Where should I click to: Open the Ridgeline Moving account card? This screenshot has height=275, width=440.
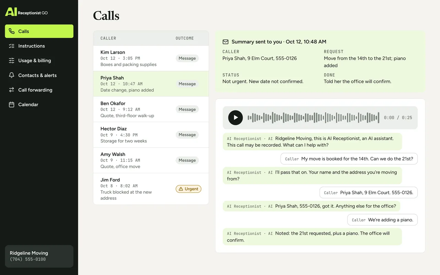(39, 256)
